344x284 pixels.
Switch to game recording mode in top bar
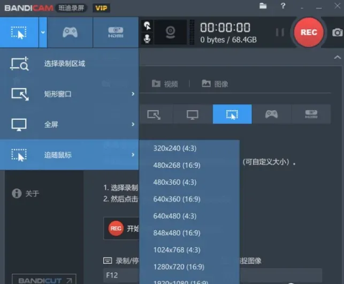click(x=70, y=32)
